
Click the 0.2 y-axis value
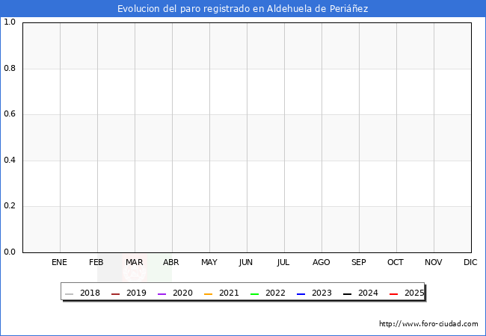click(x=10, y=206)
